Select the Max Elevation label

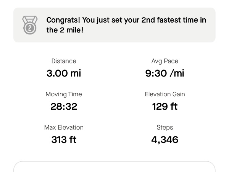tap(64, 127)
